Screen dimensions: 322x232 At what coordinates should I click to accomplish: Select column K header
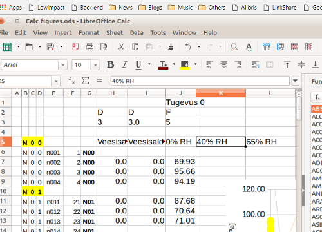[221, 93]
